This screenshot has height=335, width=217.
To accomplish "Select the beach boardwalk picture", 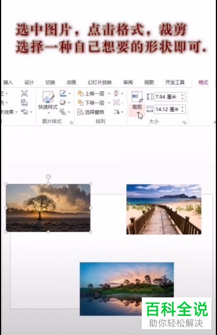I will 164,209.
